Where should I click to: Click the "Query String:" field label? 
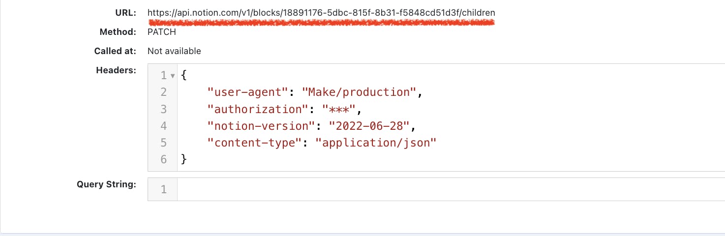pos(106,185)
